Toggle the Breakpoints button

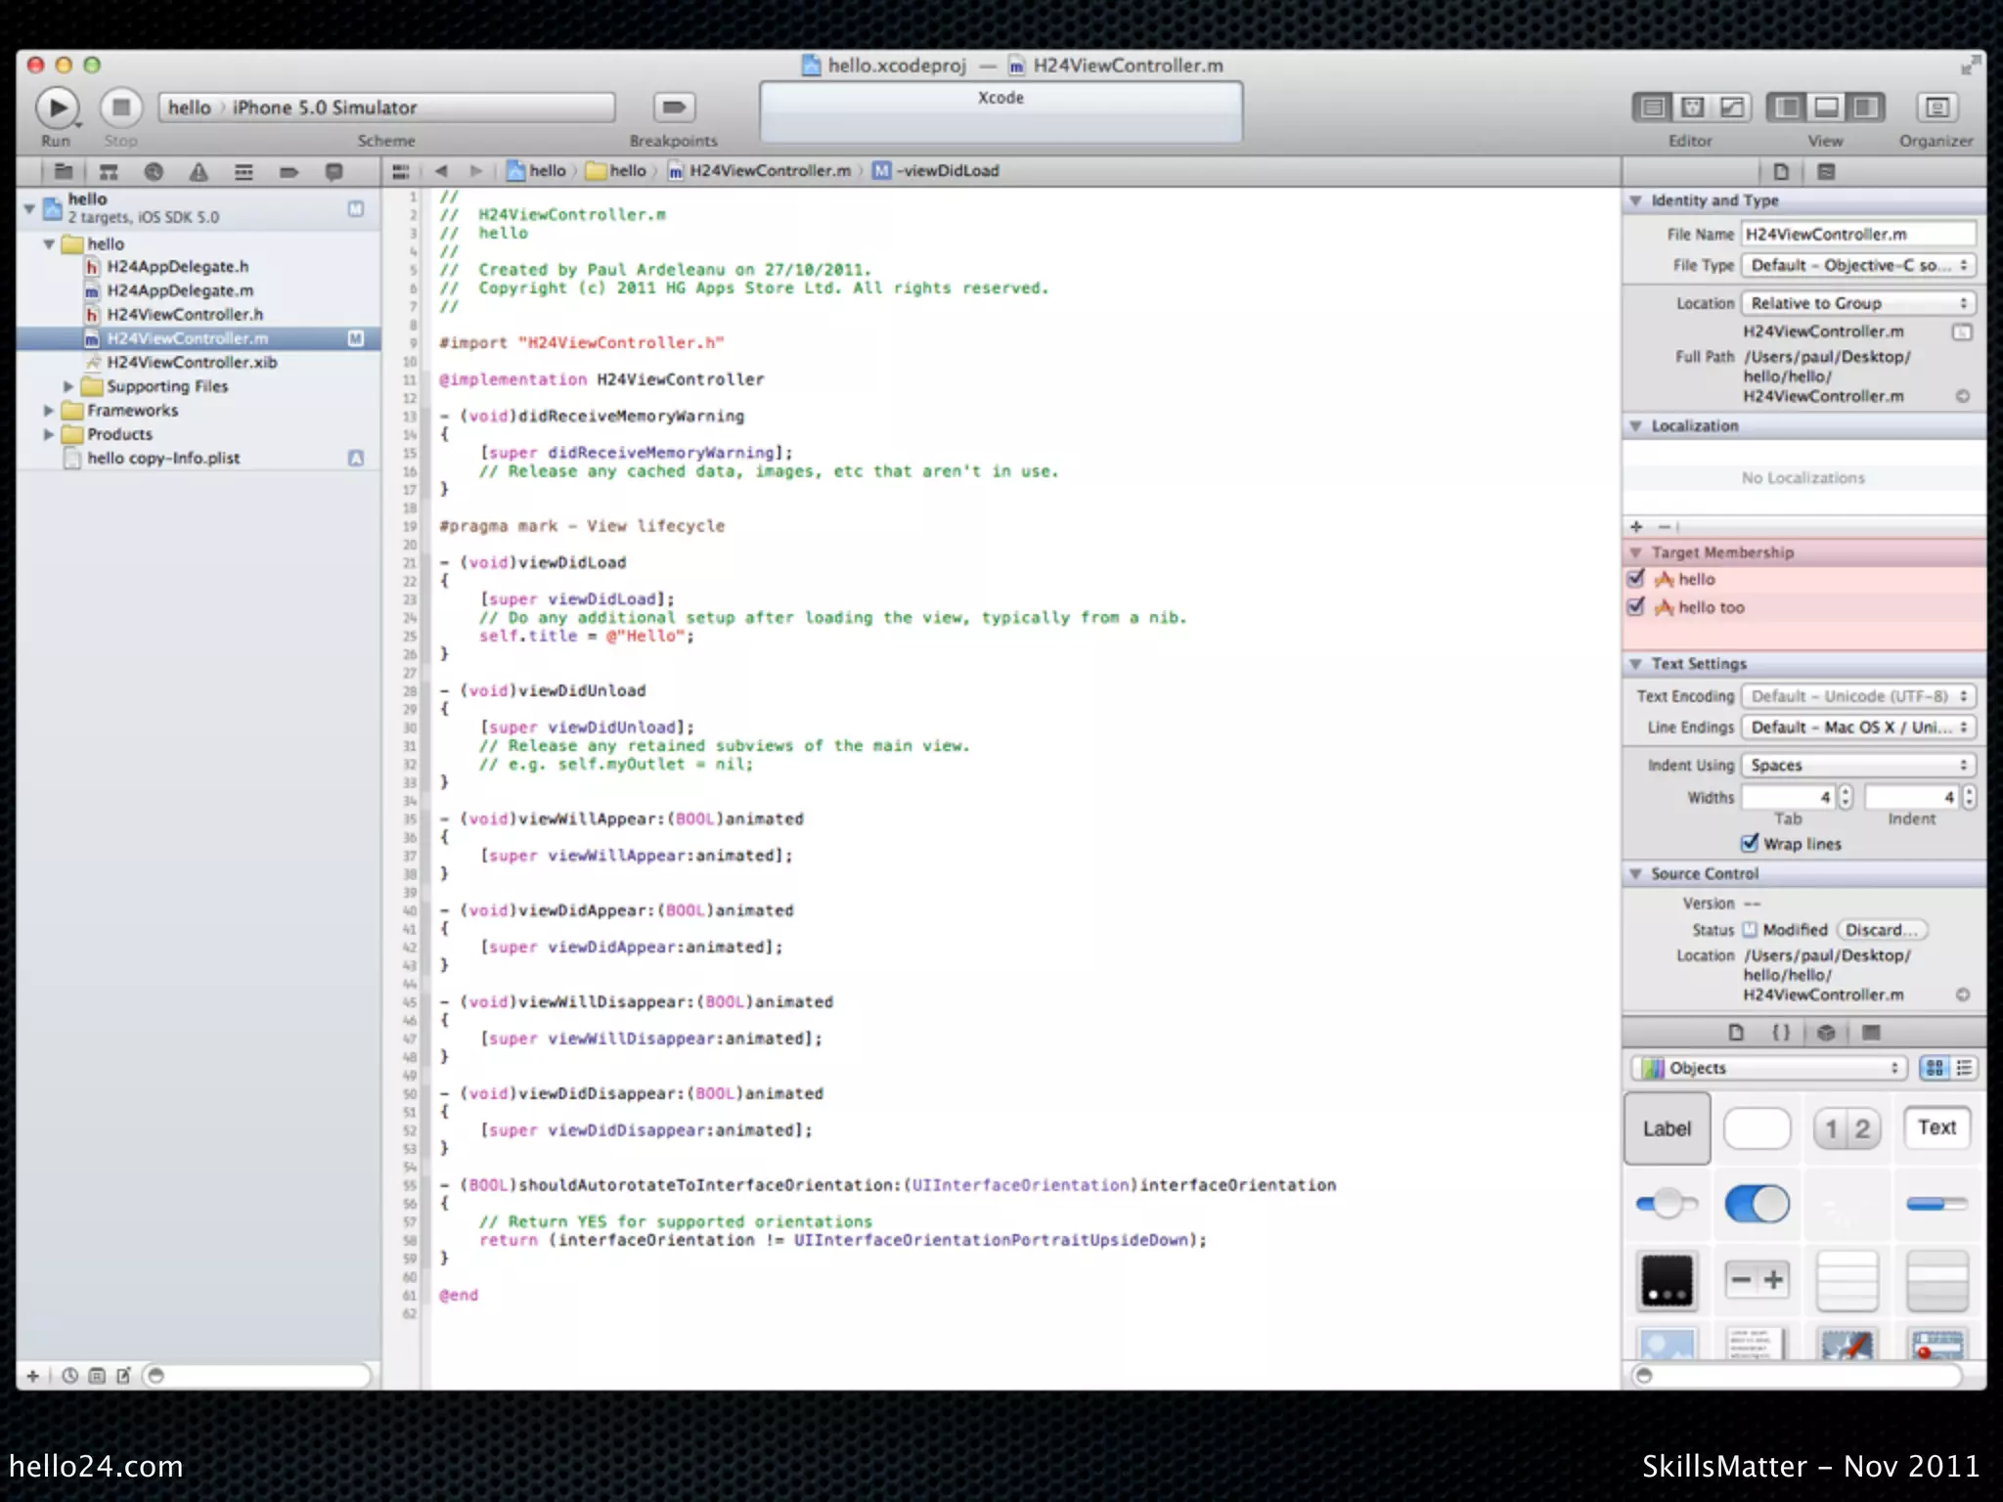[674, 108]
